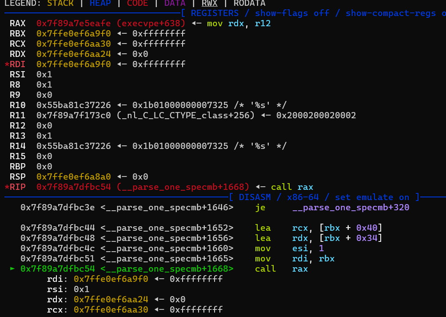
Task: Click the show-compact-regs option in the header
Action: pyautogui.click(x=390, y=13)
